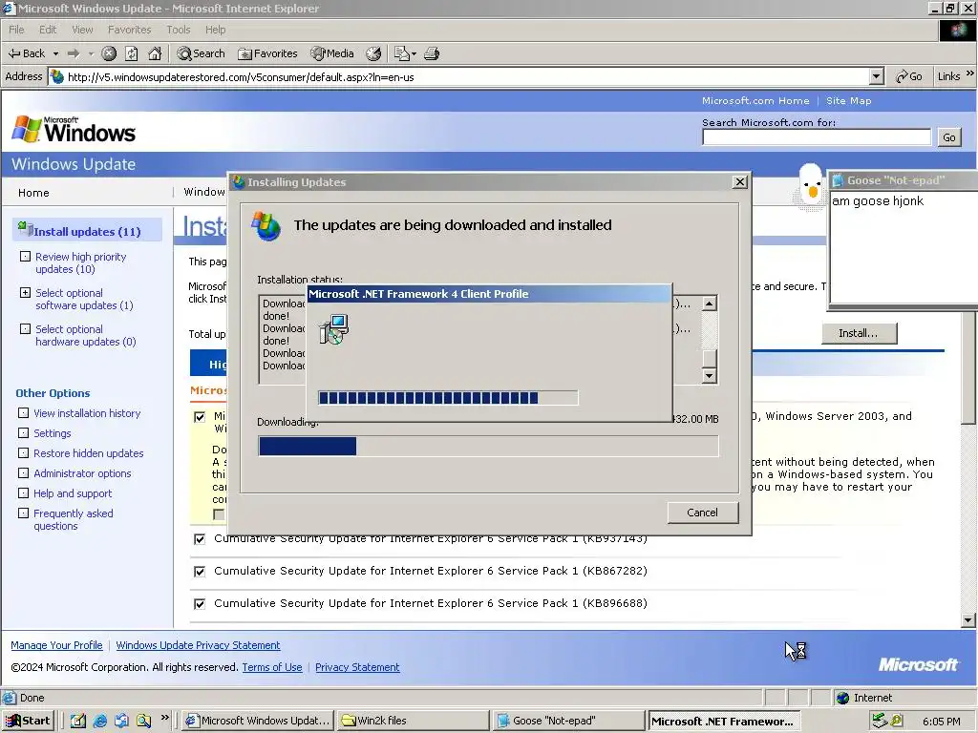The height and width of the screenshot is (733, 978).
Task: Toggle Review high priority updates box
Action: tap(25, 256)
